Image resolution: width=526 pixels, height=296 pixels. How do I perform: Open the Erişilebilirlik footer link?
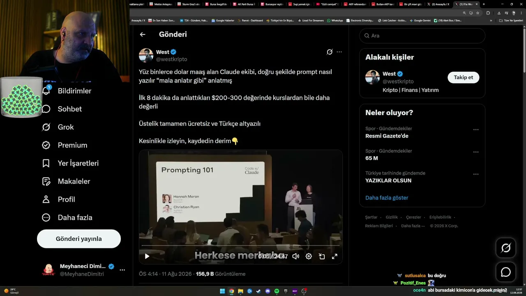point(440,217)
